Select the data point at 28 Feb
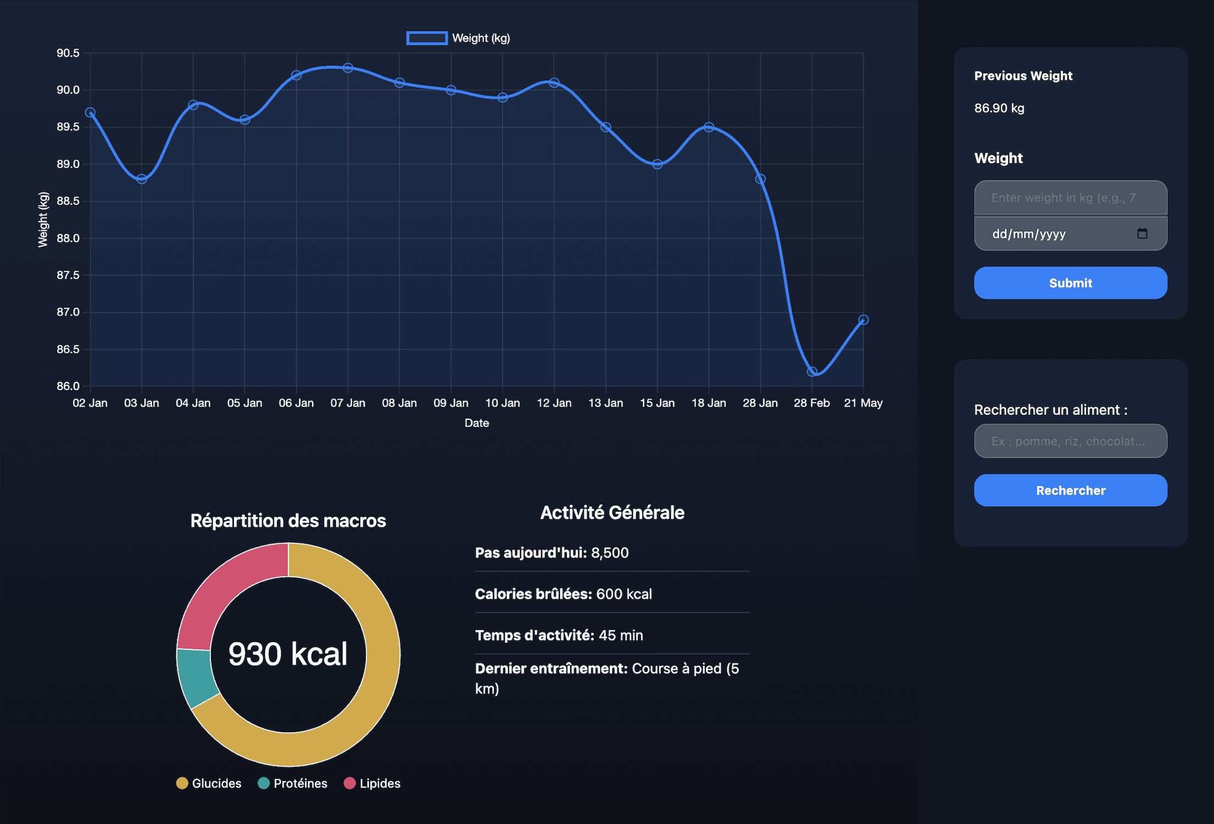1214x824 pixels. (811, 372)
